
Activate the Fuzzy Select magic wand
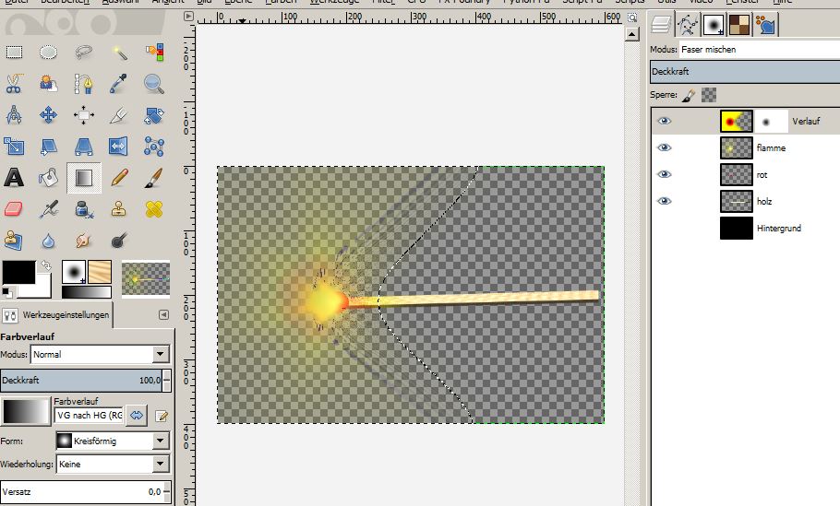[x=119, y=52]
